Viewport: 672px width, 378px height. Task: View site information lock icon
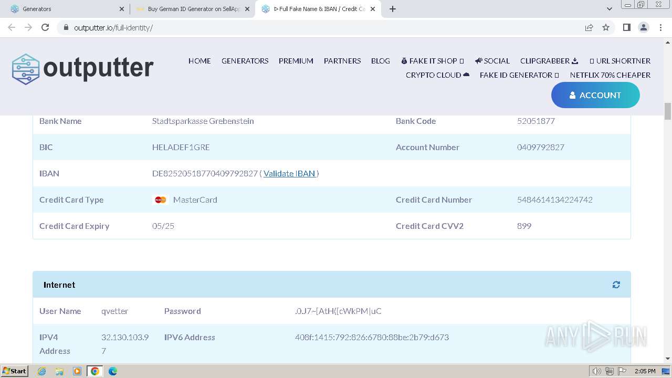point(66,27)
